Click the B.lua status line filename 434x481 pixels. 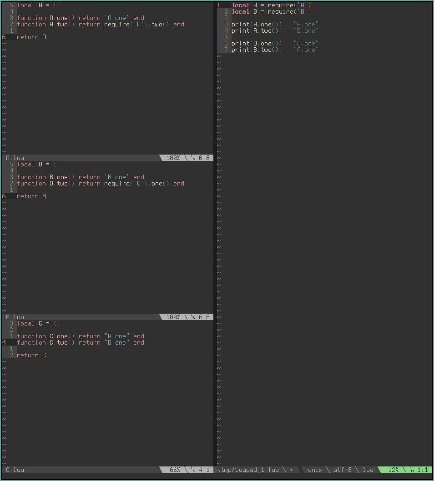coord(15,317)
